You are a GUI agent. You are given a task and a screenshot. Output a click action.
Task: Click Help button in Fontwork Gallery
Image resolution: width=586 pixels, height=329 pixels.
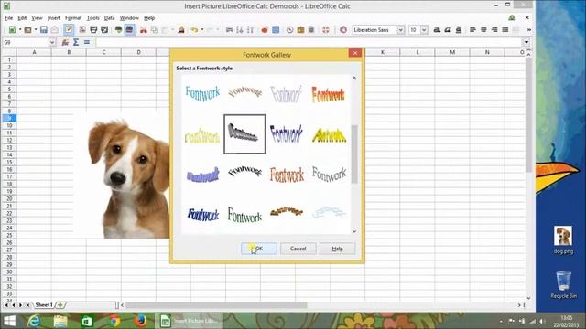click(338, 249)
